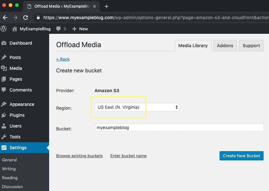The image size is (269, 191).
Task: Click the Offload Media page heading
Action: [78, 45]
